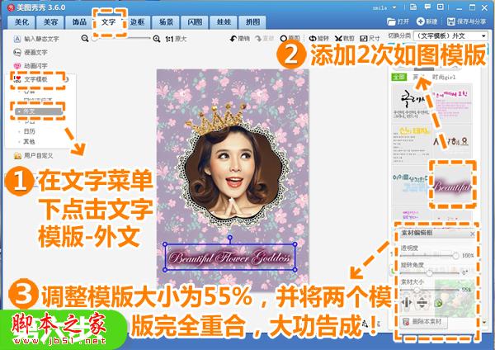This screenshot has height=350, width=495.
Task: Select the 文字 tab
Action: click(109, 22)
